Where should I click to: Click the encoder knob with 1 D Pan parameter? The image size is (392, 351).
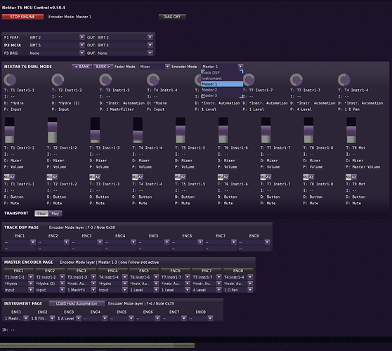click(344, 80)
